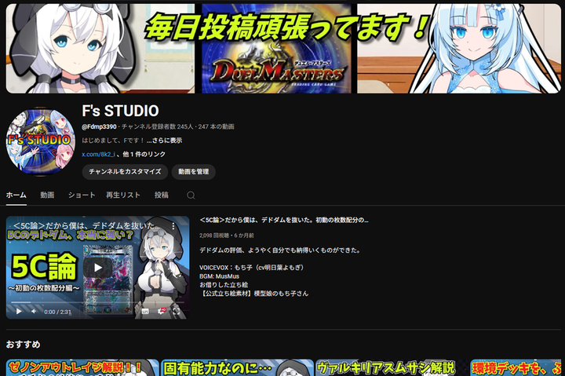This screenshot has height=376, width=565.
Task: Open the three-dot menu on the video player
Action: coord(173,226)
